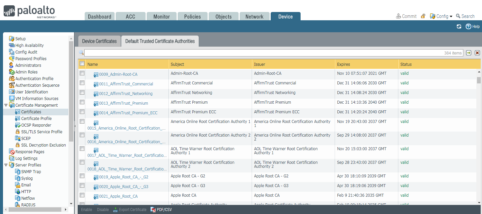The height and width of the screenshot is (214, 482).
Task: Collapse the Certificate Management tree node
Action: [x=6, y=105]
